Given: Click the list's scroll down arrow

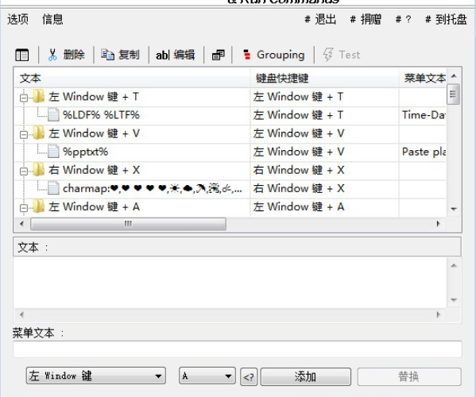Looking at the screenshot, I should (x=454, y=209).
